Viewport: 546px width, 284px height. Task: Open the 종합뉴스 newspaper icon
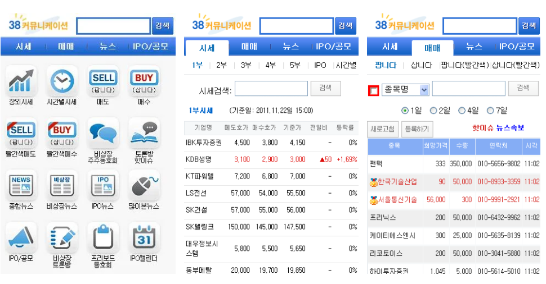tap(21, 185)
